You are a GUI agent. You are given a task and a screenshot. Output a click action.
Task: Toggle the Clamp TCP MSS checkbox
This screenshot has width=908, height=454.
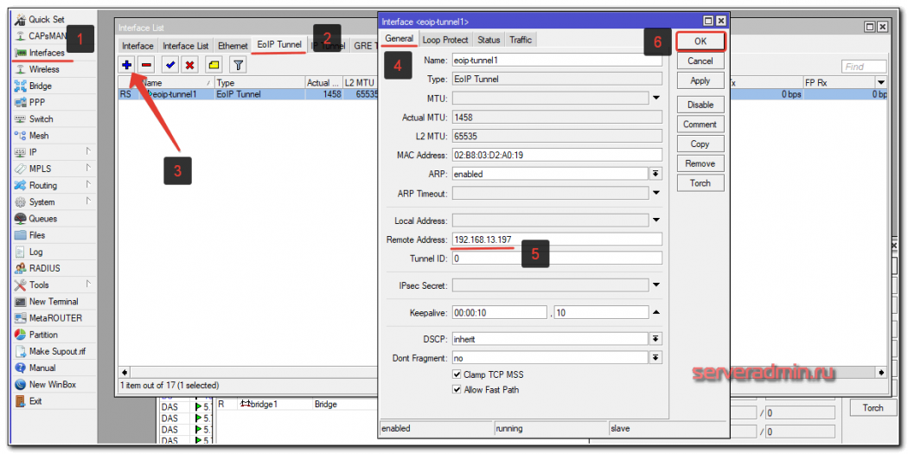pyautogui.click(x=457, y=374)
